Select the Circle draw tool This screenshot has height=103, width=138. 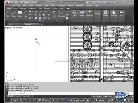pyautogui.click(x=20, y=14)
